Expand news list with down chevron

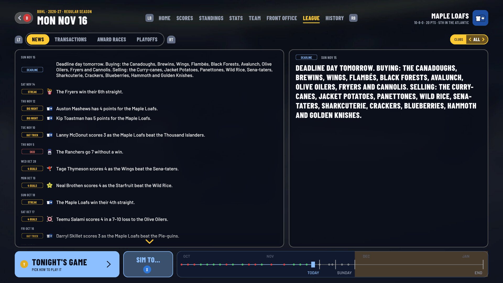pos(149,242)
